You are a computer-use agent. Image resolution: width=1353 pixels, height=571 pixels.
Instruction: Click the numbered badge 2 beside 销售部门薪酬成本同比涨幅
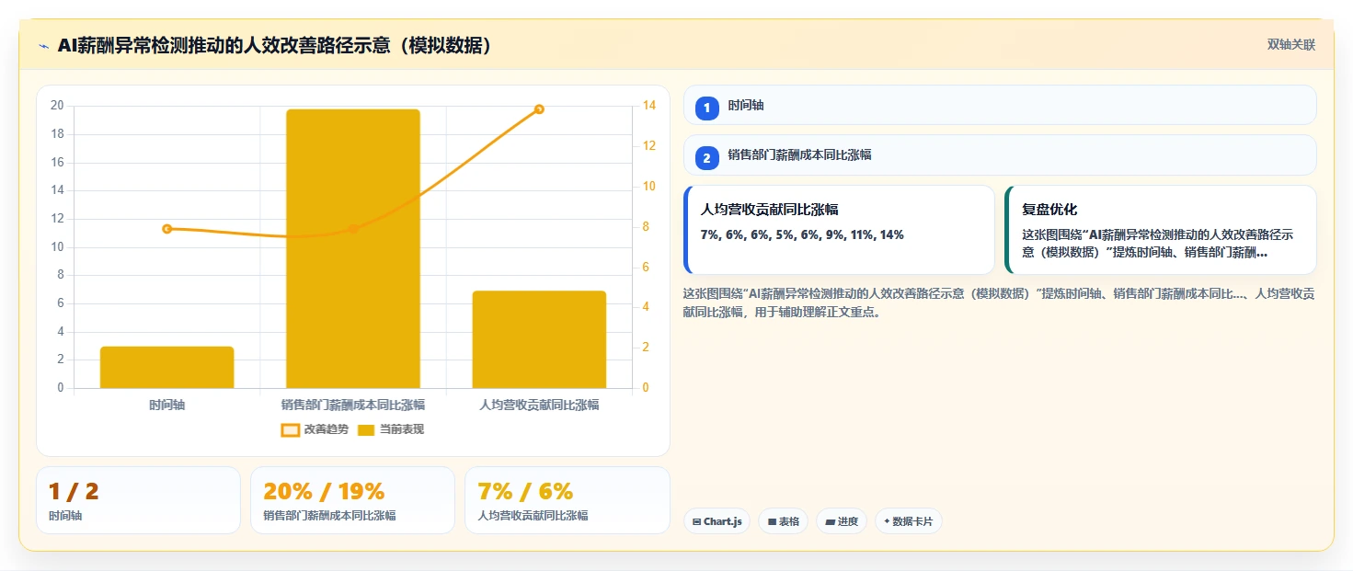click(707, 157)
